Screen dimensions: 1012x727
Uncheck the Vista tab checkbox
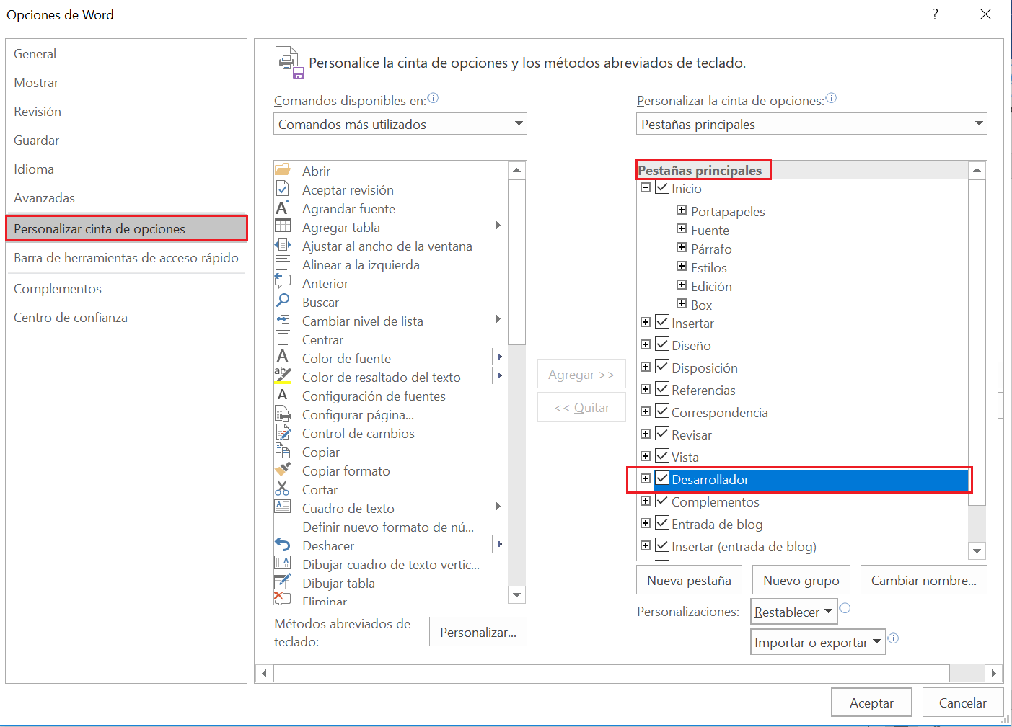point(661,455)
